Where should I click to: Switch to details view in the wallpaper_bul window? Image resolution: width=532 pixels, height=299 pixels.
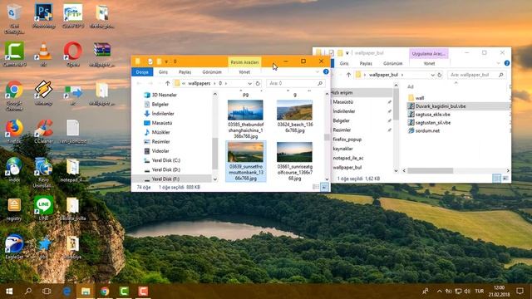coord(497,179)
